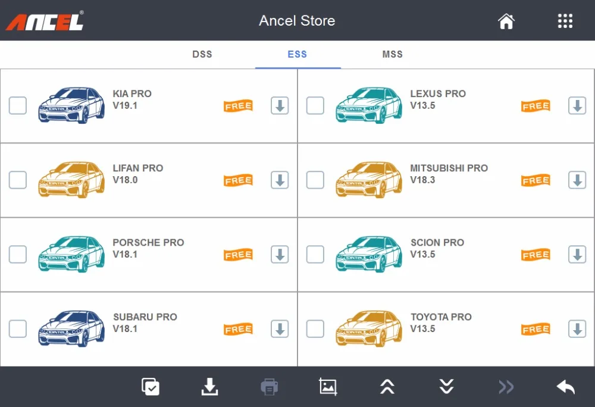Click the select-all icon in bottom bar

(151, 387)
